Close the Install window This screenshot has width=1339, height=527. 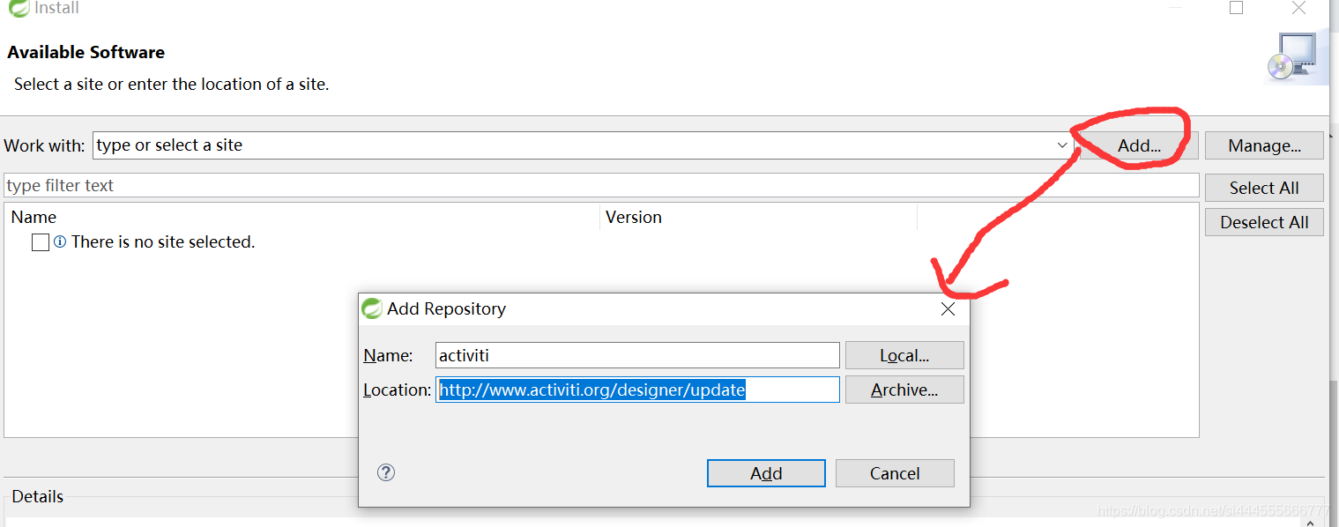pyautogui.click(x=1298, y=8)
